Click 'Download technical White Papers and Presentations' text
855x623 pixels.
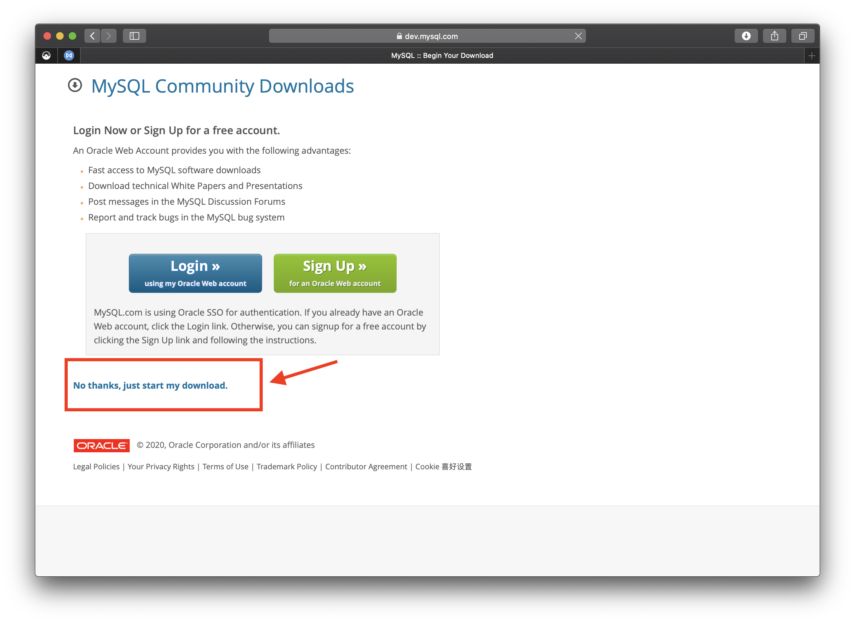(195, 186)
